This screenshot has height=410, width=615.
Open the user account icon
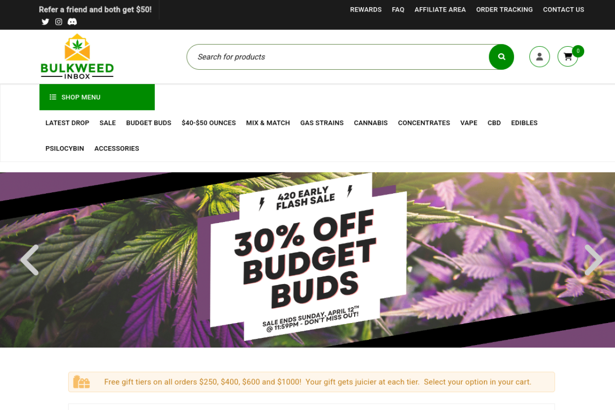[540, 57]
